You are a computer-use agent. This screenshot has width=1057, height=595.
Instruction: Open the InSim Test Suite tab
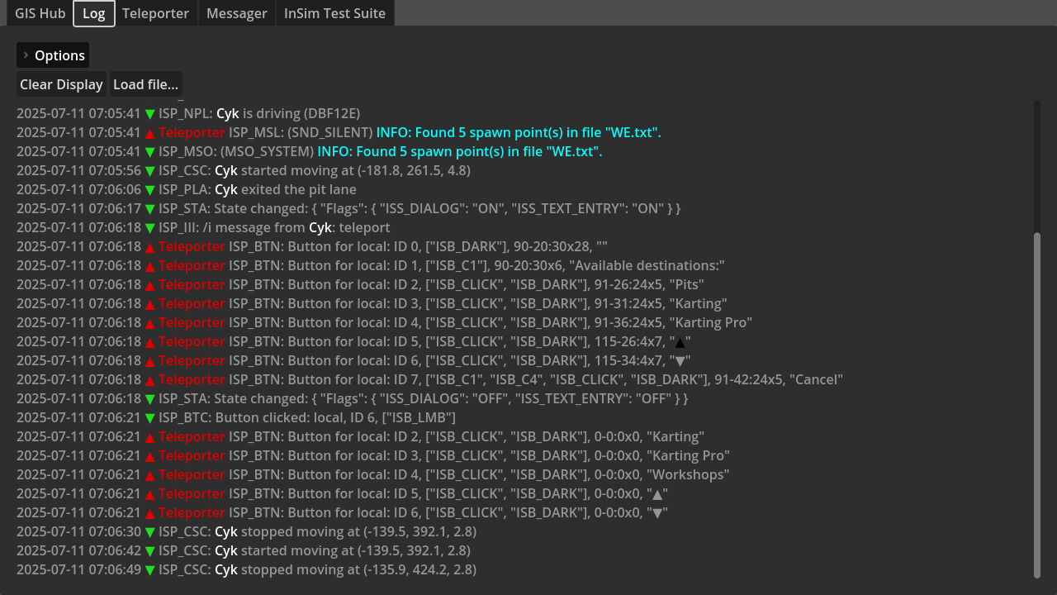tap(334, 13)
